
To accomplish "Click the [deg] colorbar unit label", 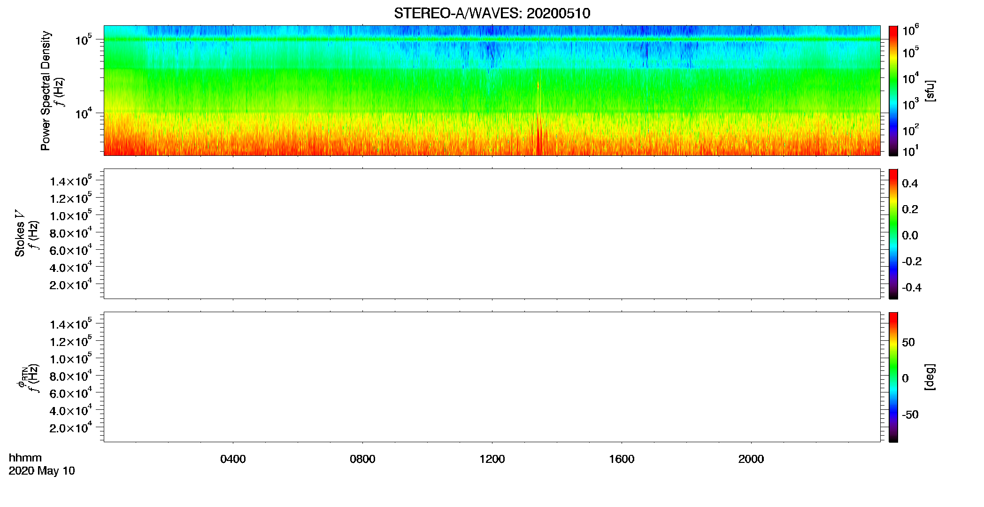I will click(930, 377).
